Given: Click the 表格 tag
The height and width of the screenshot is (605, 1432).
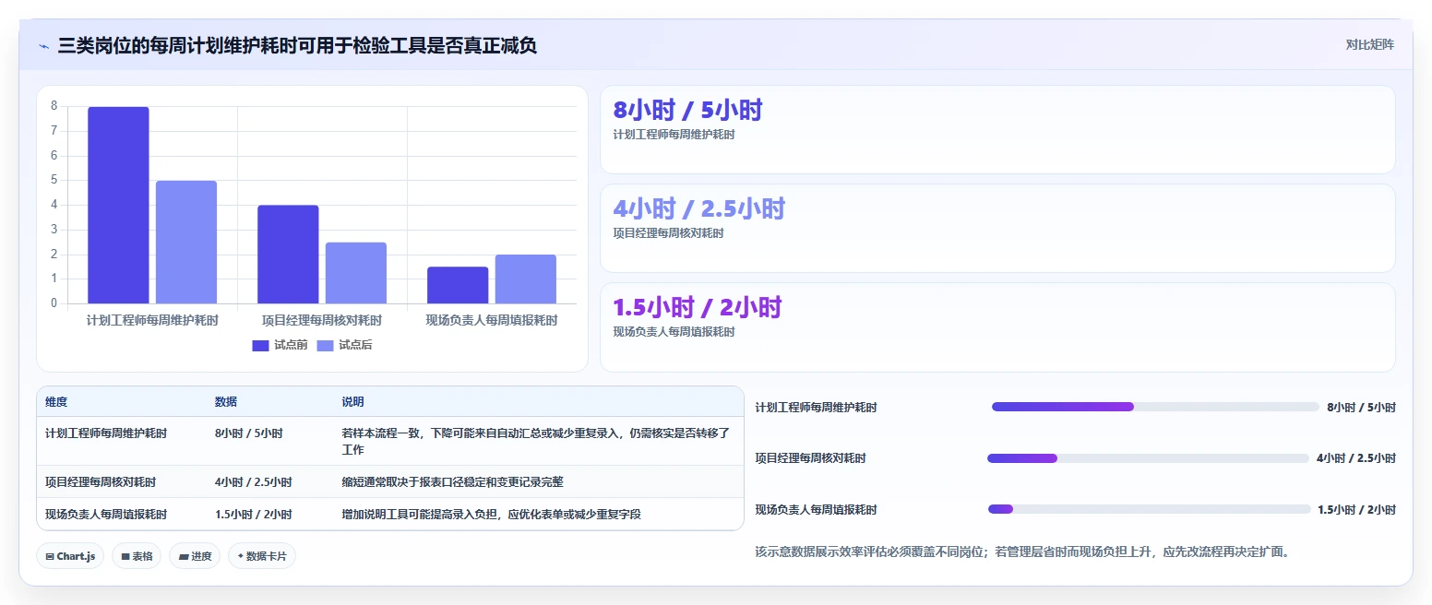Looking at the screenshot, I should [x=137, y=556].
